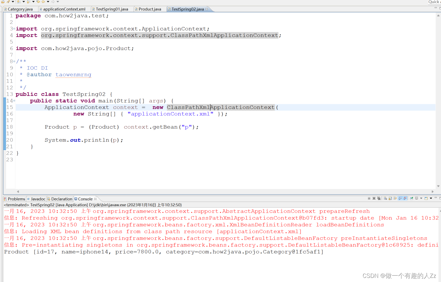441x282 pixels.
Task: Open a new console view icon
Action: 426,198
